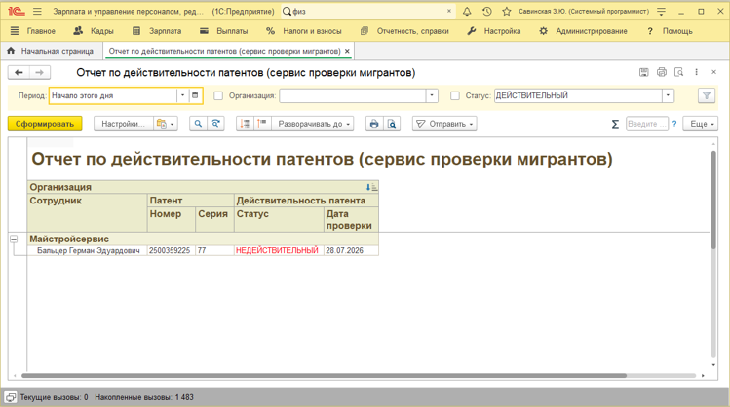Expand the Статус dropdown arrow
The image size is (730, 407).
pyautogui.click(x=668, y=95)
